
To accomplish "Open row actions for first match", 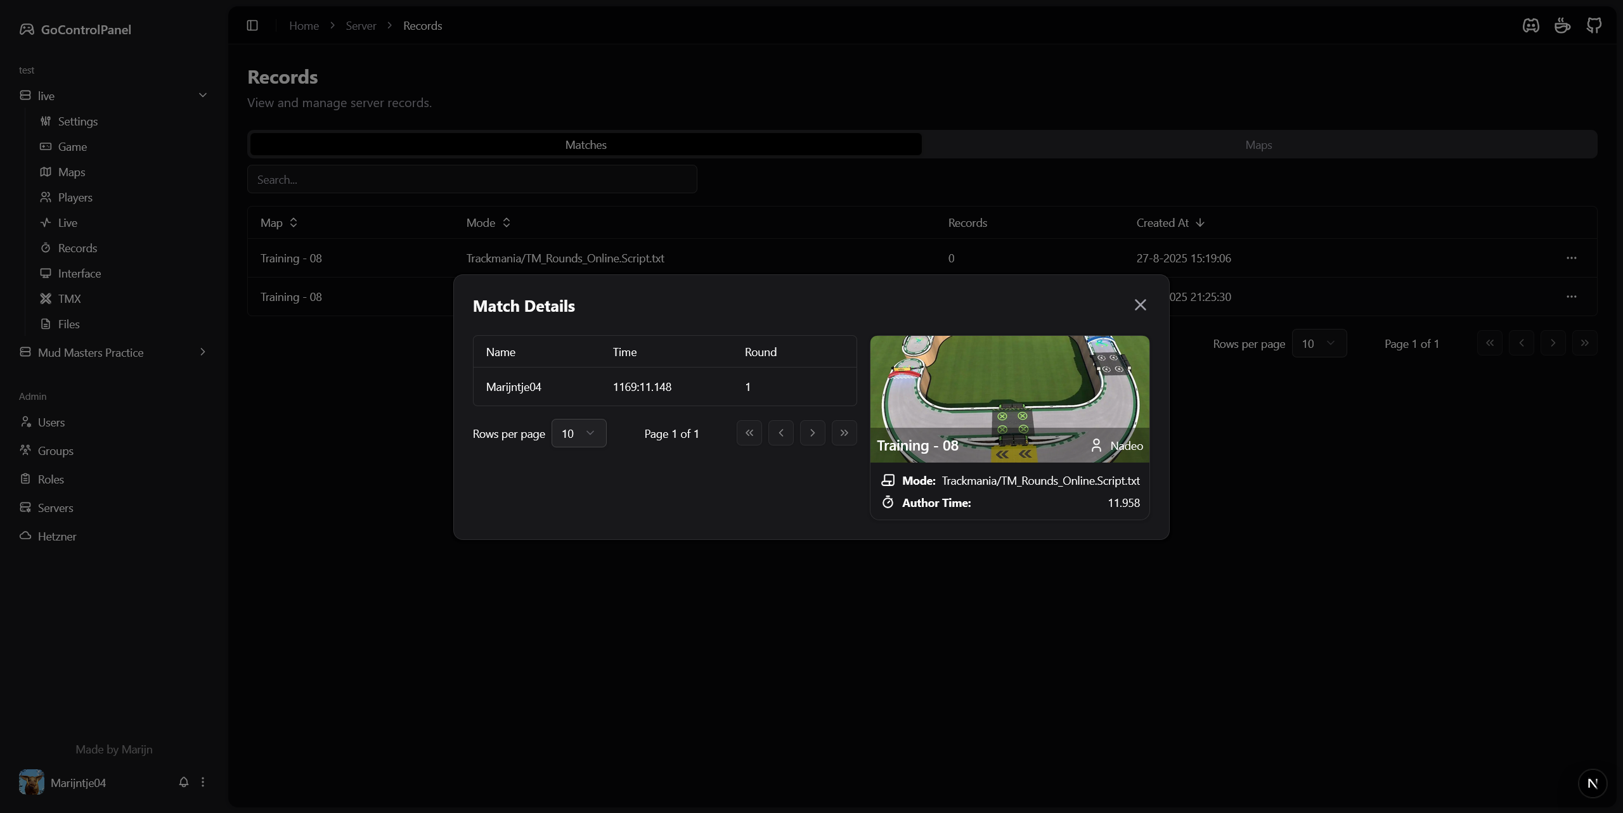I will [1571, 258].
